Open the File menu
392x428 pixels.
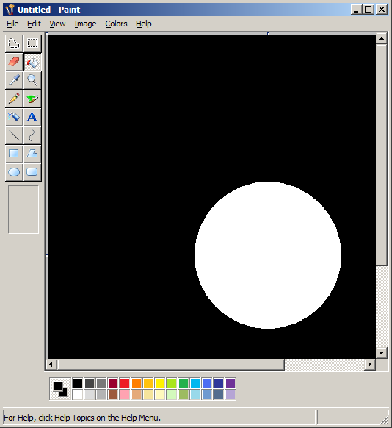tap(12, 24)
